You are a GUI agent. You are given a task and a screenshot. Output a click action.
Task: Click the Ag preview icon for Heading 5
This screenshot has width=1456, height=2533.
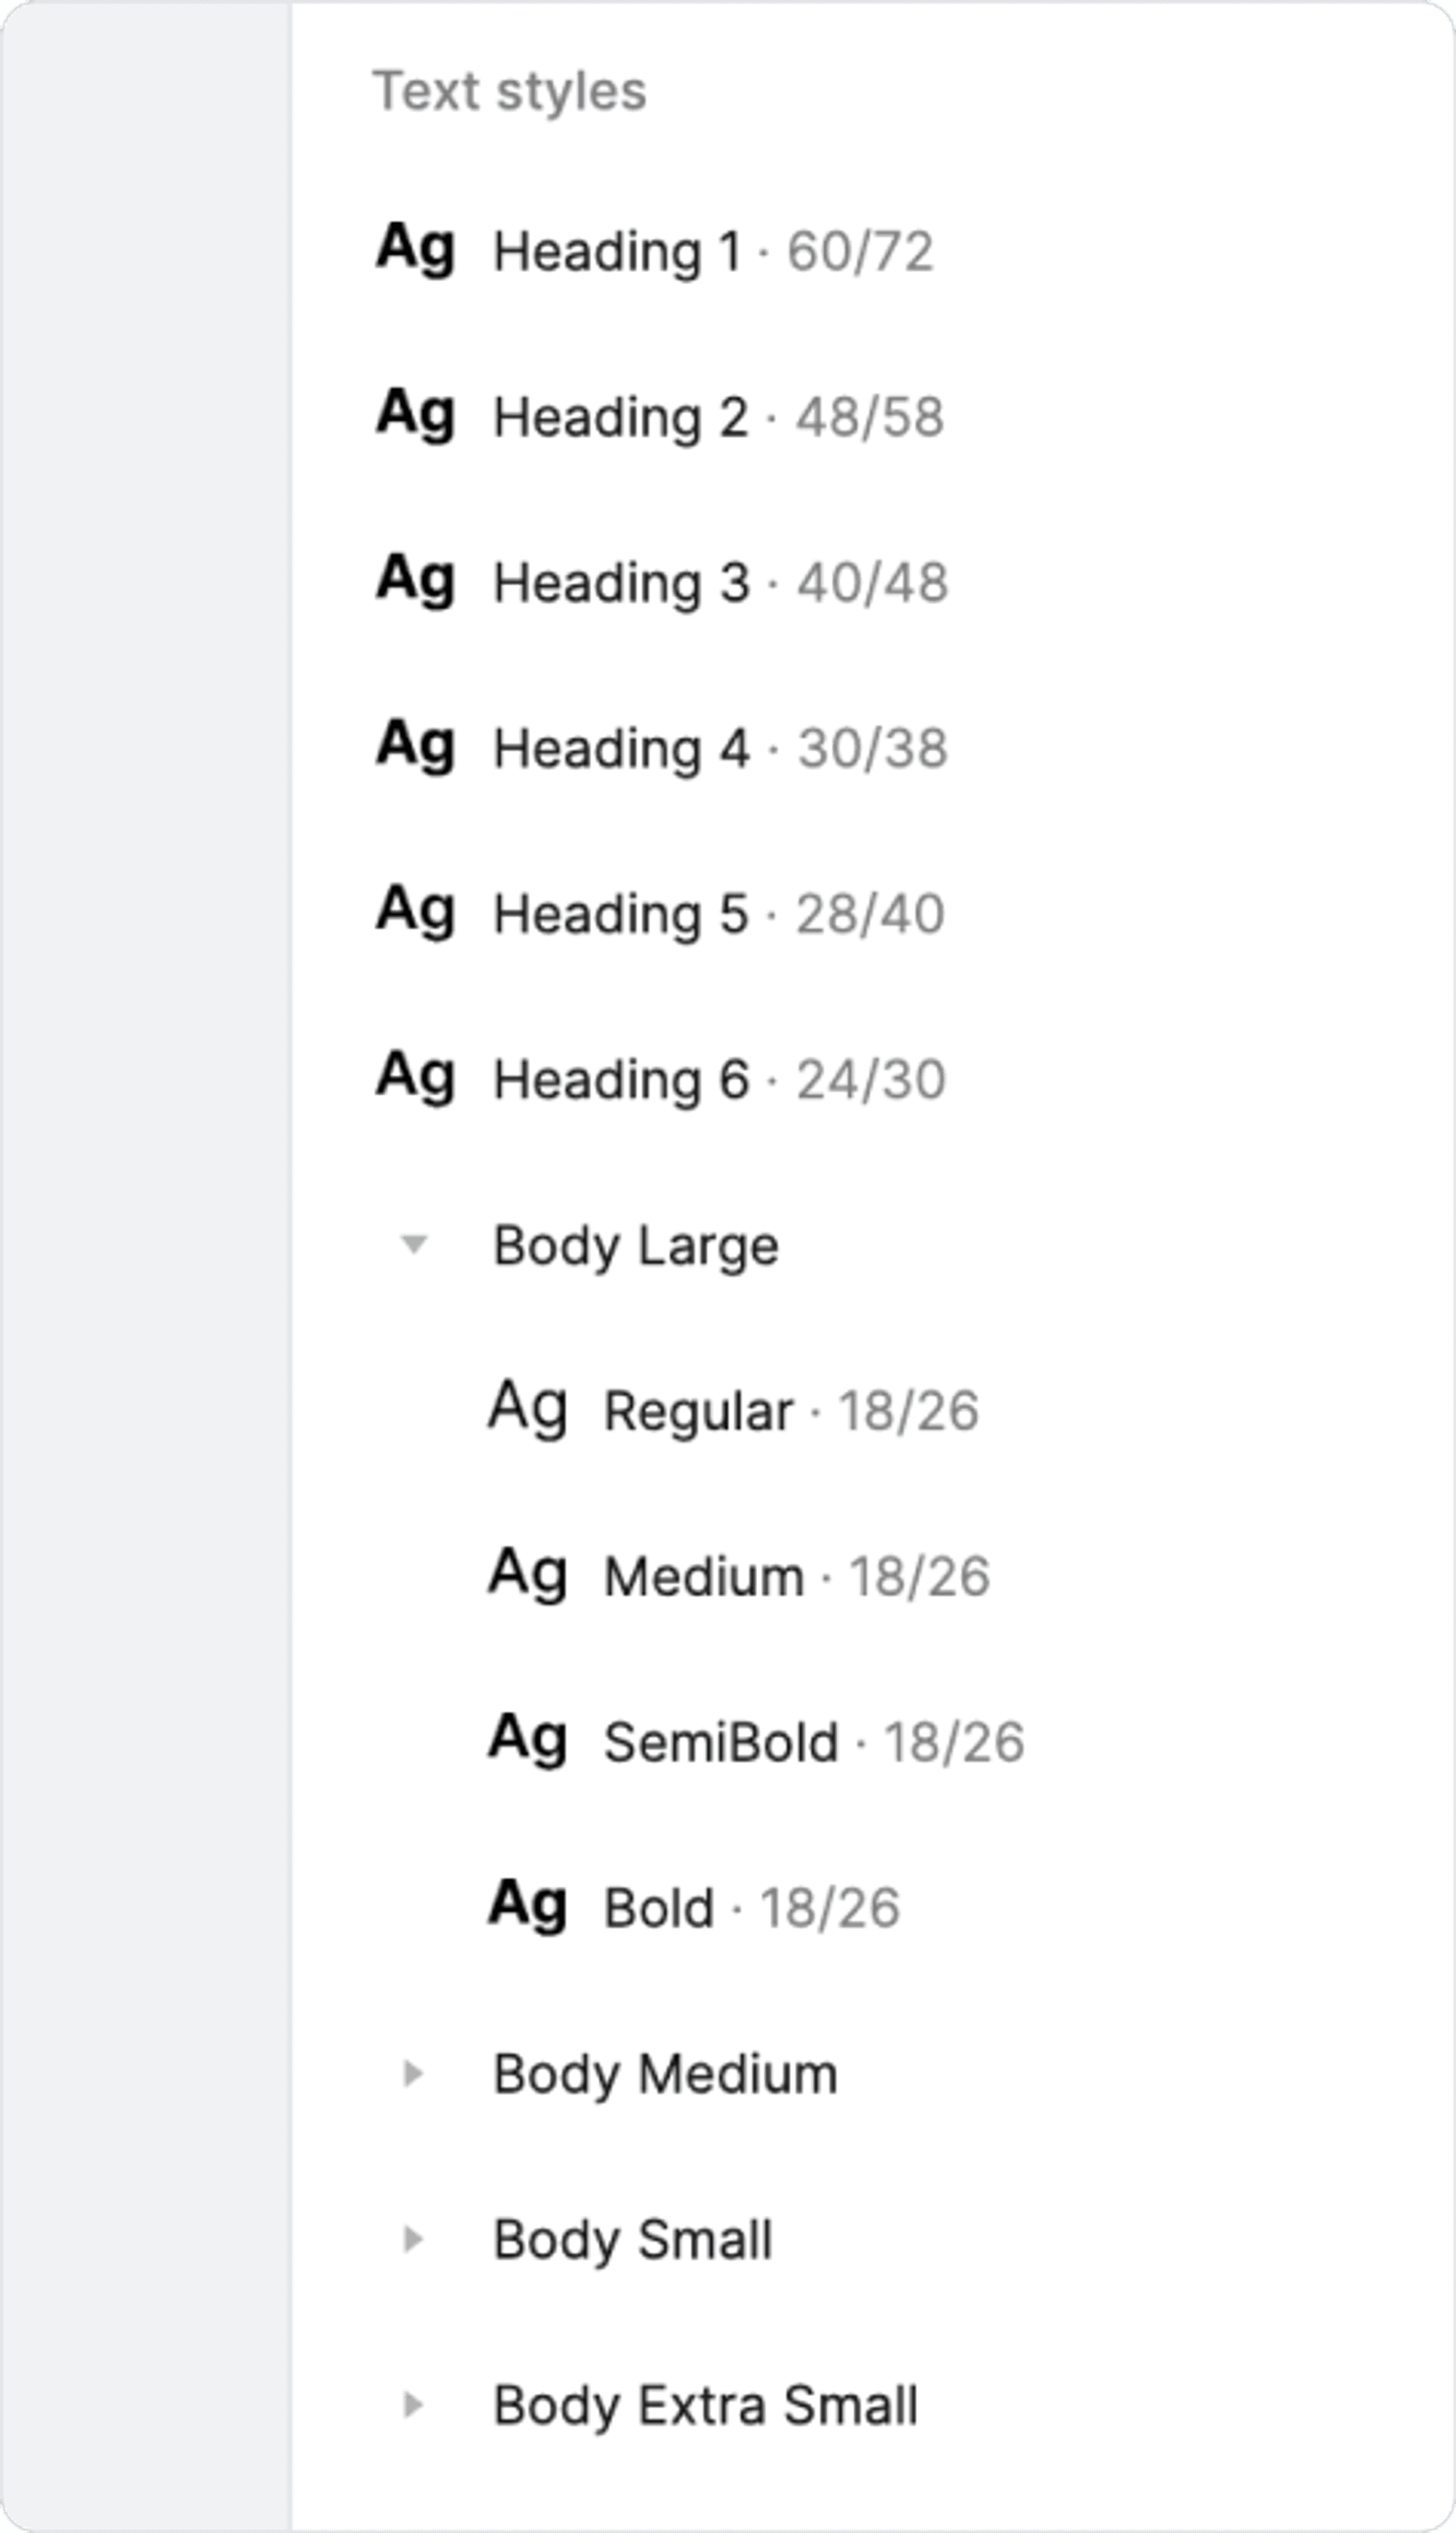tap(416, 912)
